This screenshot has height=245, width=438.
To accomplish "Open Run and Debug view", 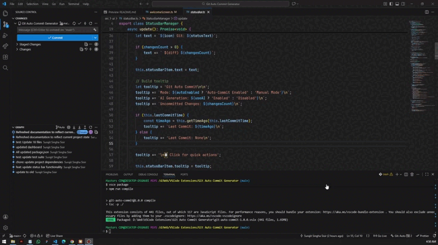I will pyautogui.click(x=5, y=35).
